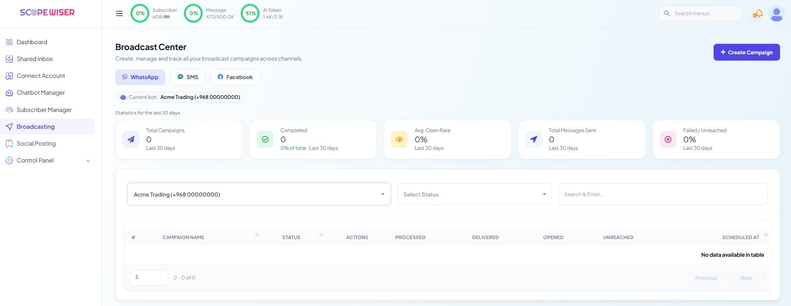The height and width of the screenshot is (306, 791).
Task: Click the AI Token 51% progress ring
Action: click(250, 13)
